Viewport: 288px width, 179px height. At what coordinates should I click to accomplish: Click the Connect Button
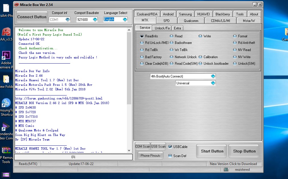point(32,17)
